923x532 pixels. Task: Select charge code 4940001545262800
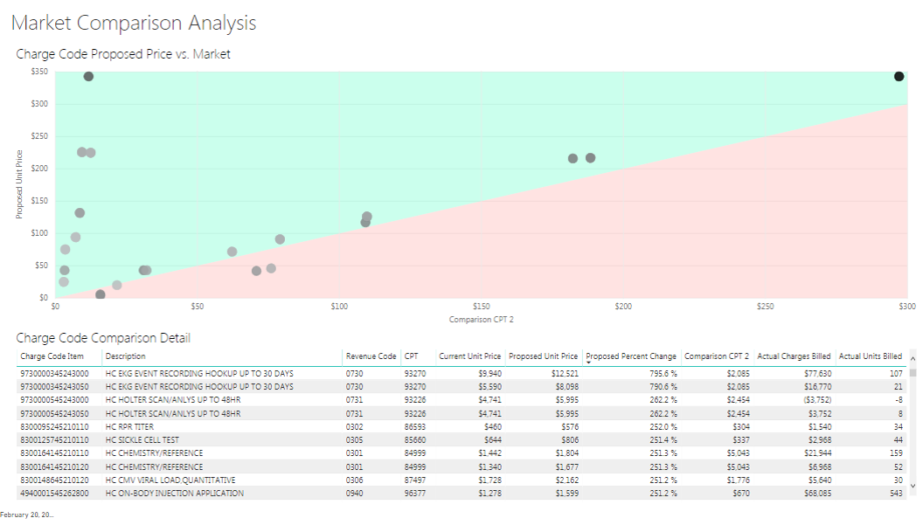coord(54,494)
